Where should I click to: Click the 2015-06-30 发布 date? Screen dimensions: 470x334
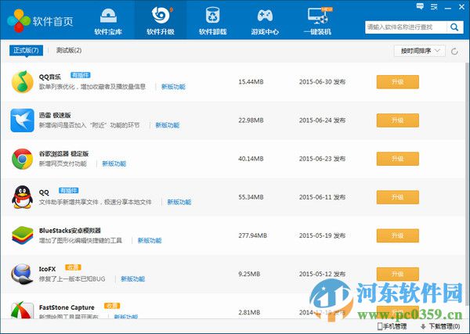[322, 81]
